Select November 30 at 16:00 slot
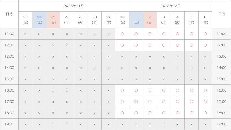This screenshot has height=130, width=231. point(122,90)
